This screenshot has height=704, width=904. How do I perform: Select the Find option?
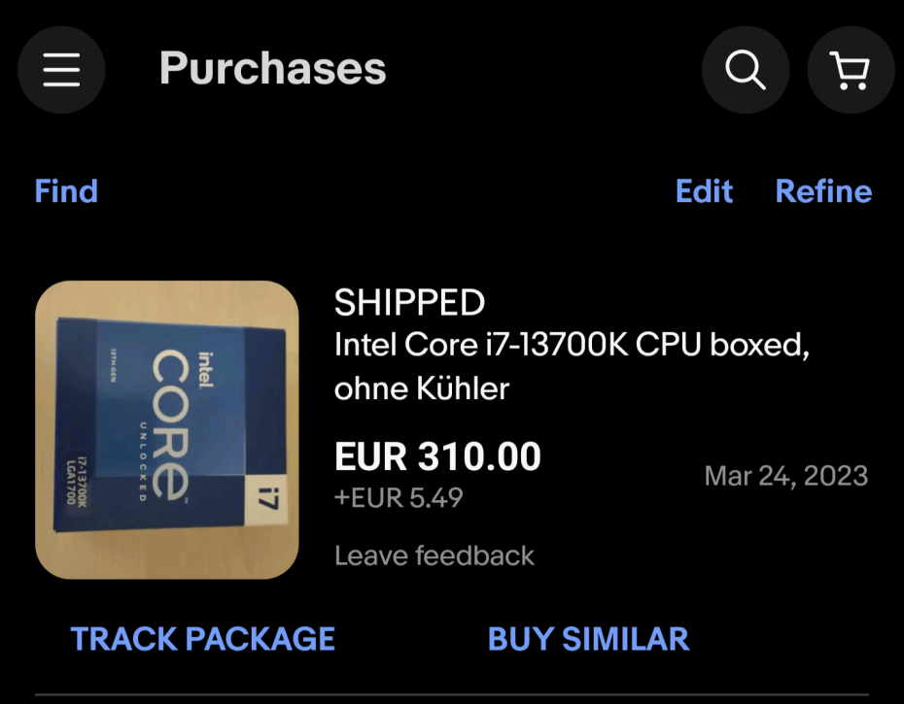click(65, 191)
